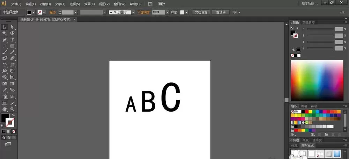Set None mode below fill stroke boxes
The width and height of the screenshot is (349, 159).
[x=14, y=131]
